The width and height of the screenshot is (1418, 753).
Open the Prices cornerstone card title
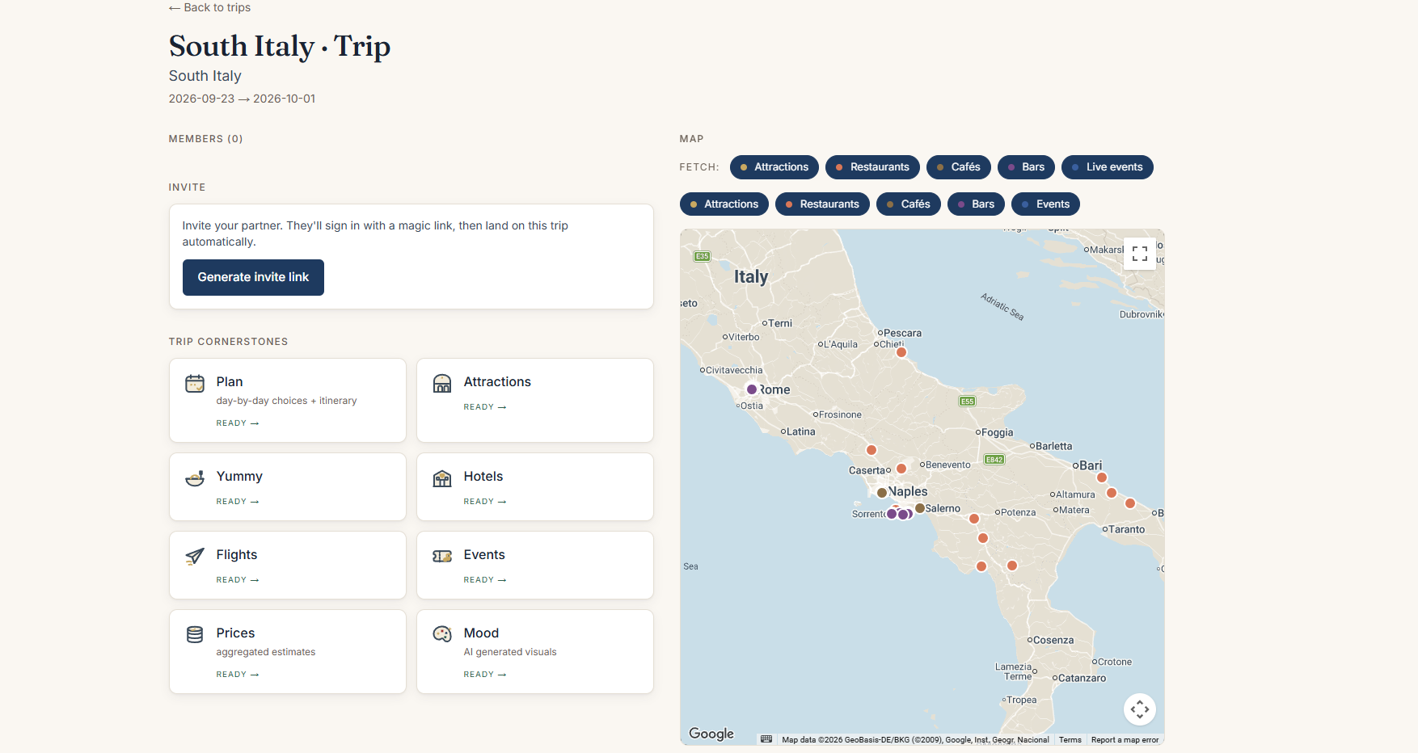(235, 633)
